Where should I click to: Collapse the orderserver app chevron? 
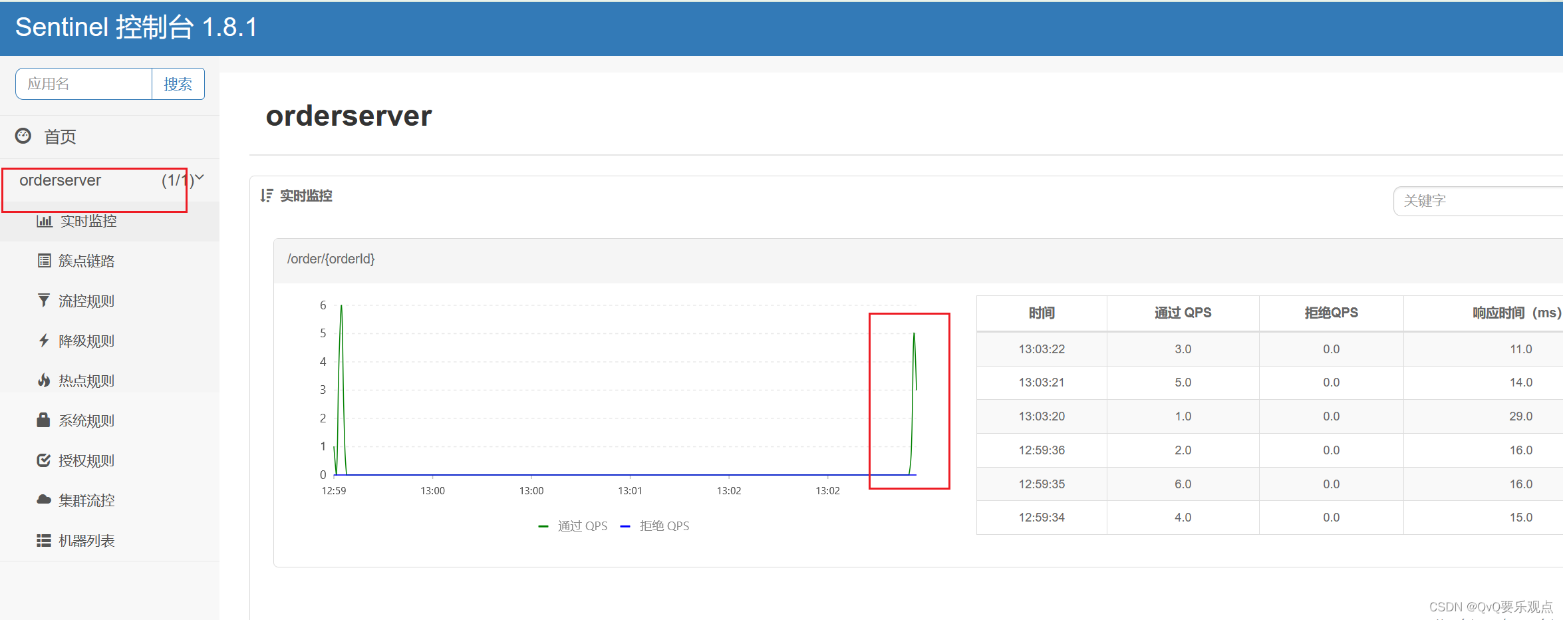pyautogui.click(x=200, y=178)
